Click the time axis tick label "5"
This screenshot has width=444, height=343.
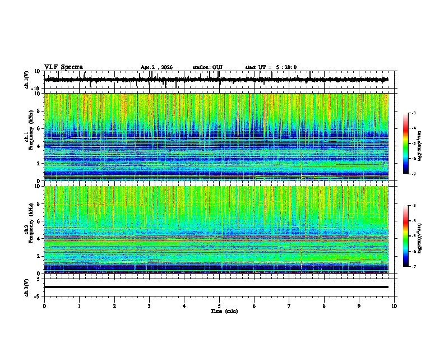click(x=219, y=306)
